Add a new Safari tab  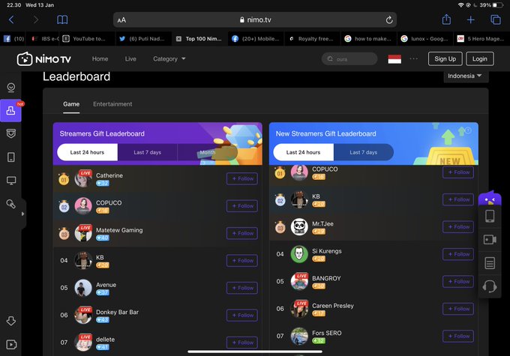pyautogui.click(x=470, y=19)
